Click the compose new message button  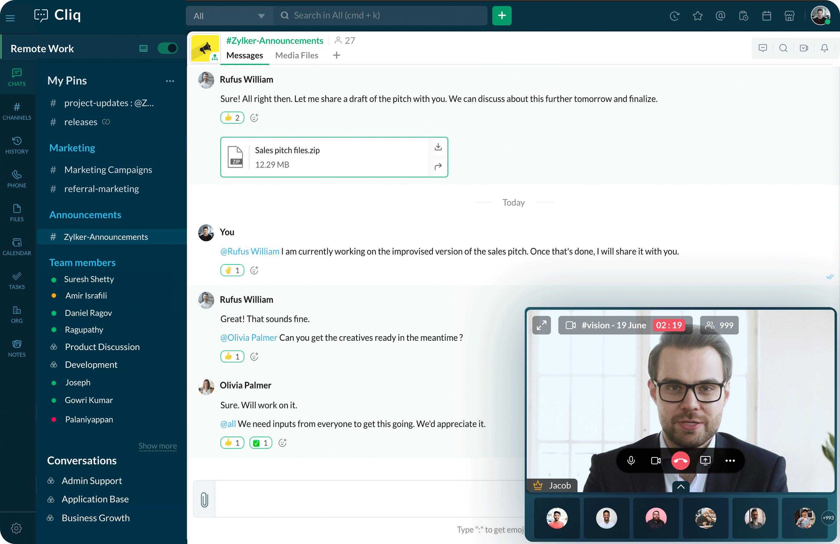click(x=501, y=15)
